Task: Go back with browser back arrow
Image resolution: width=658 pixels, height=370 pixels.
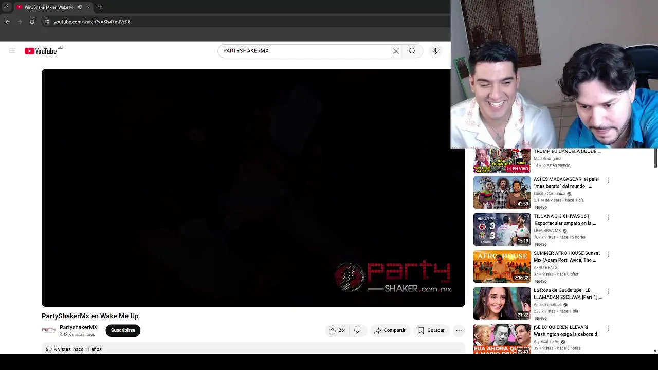Action: click(x=8, y=22)
